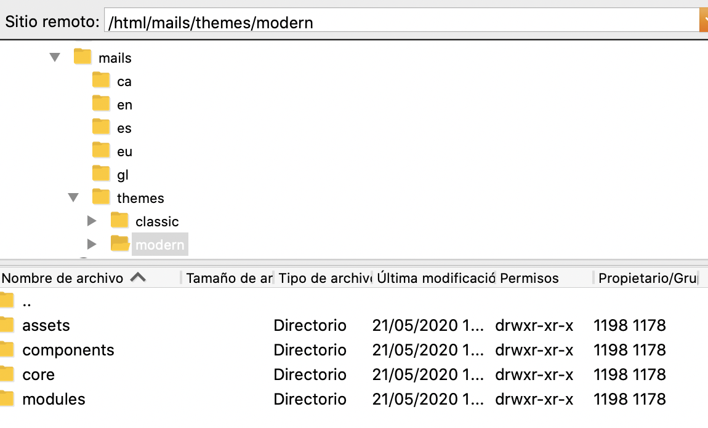Screen dimensions: 708x428
Task: Click the Sitio remoto path field
Action: (400, 22)
